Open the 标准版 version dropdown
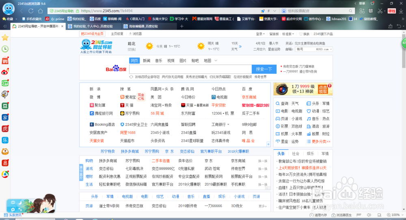Image resolution: width=406 pixels, height=220 pixels. coord(288,34)
